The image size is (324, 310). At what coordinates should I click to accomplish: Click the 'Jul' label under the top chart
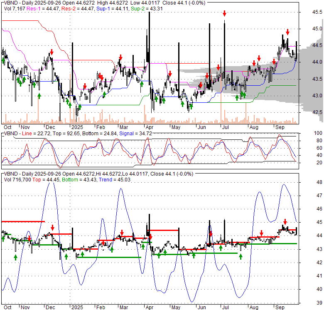225,127
